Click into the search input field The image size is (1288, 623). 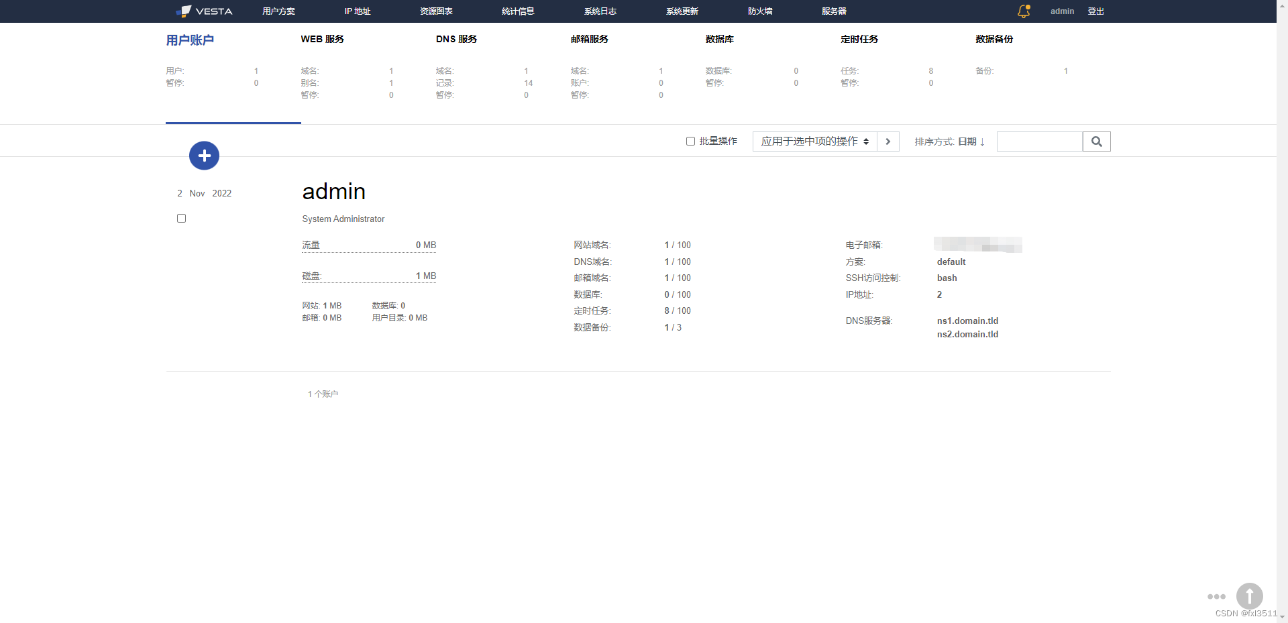[1040, 141]
